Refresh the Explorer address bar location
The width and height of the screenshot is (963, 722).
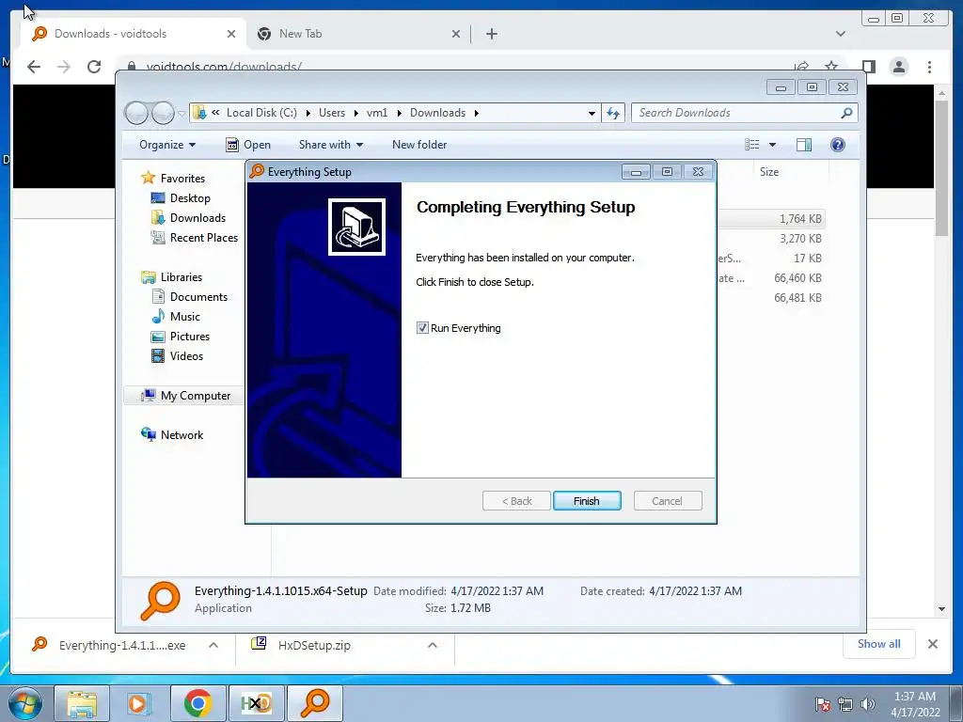click(613, 113)
